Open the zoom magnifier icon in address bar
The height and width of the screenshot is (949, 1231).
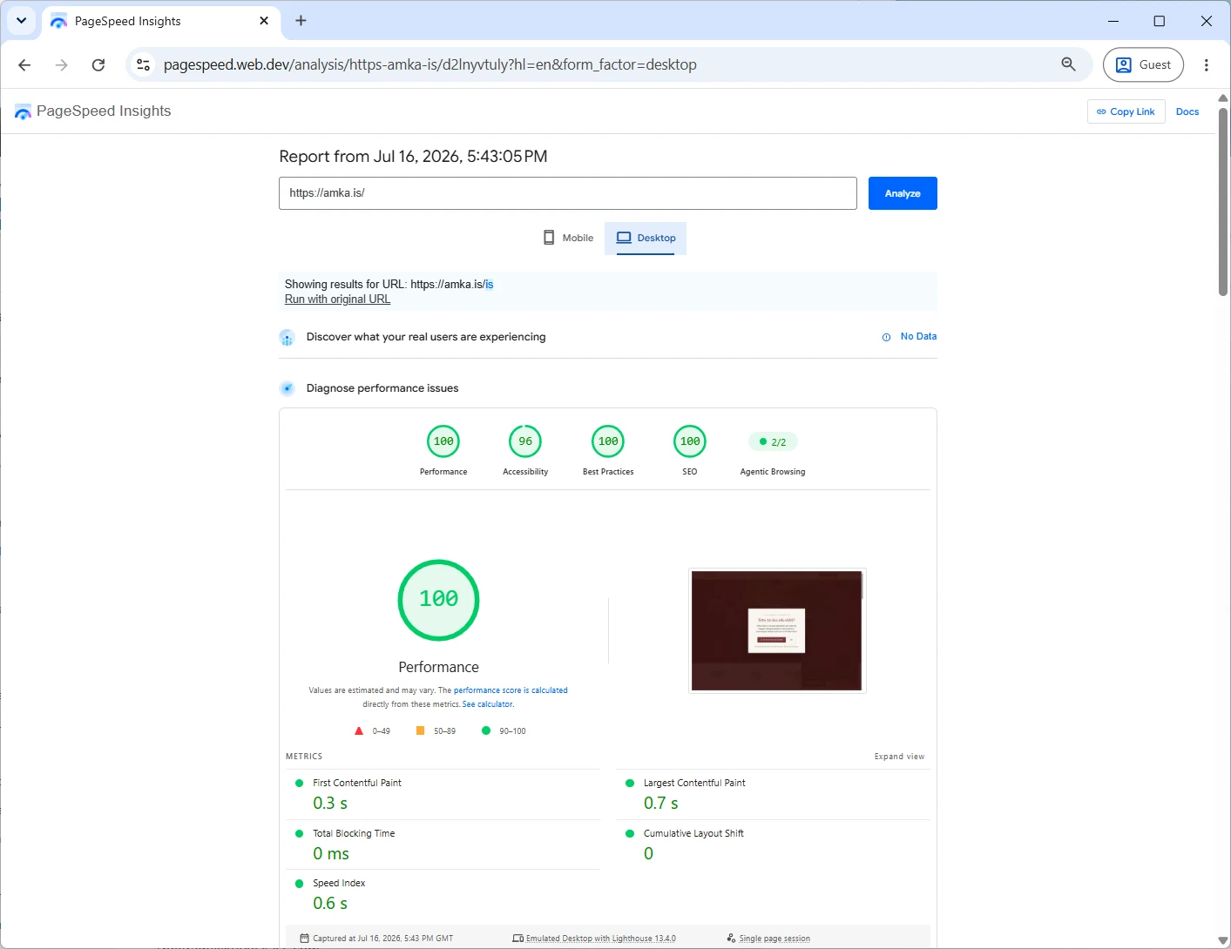(x=1068, y=64)
